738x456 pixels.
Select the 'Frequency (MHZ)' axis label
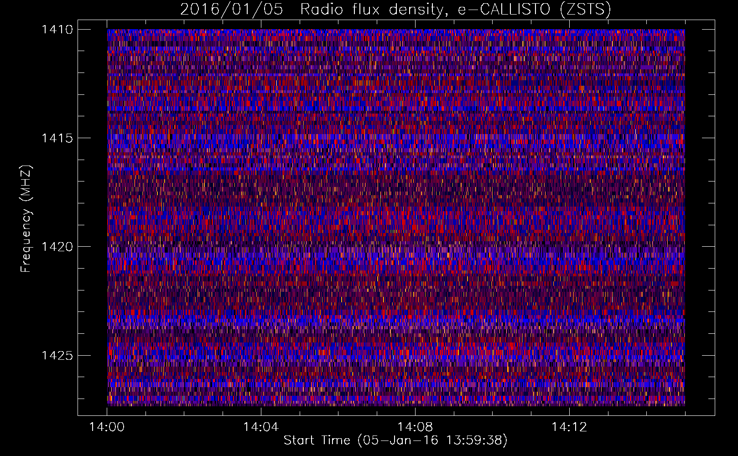[x=26, y=218]
